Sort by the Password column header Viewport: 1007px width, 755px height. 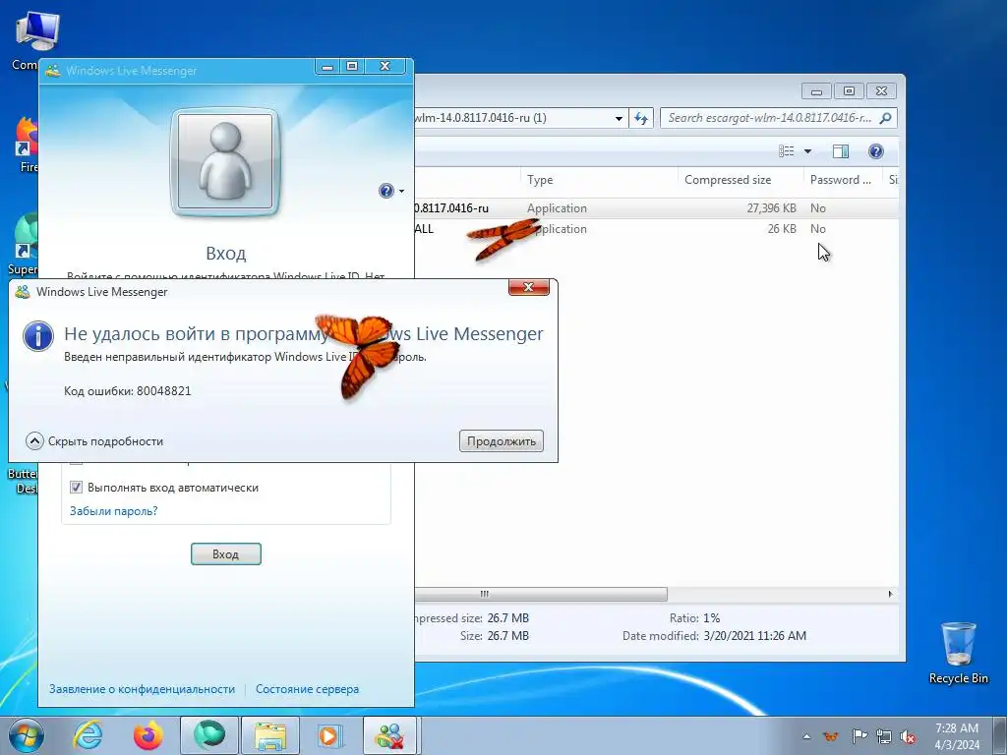843,180
